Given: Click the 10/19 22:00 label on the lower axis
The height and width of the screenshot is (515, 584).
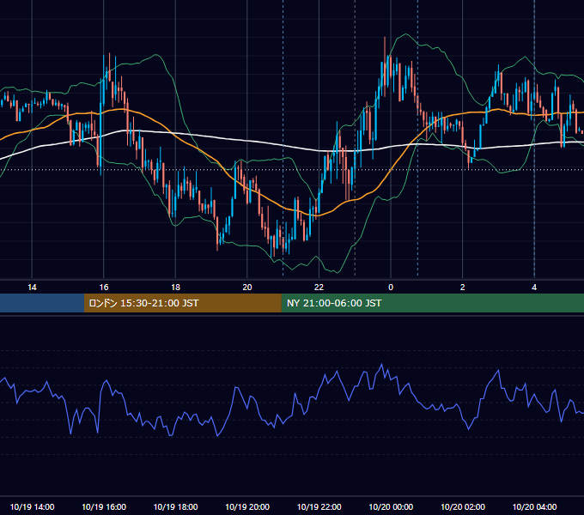Looking at the screenshot, I should [x=319, y=506].
